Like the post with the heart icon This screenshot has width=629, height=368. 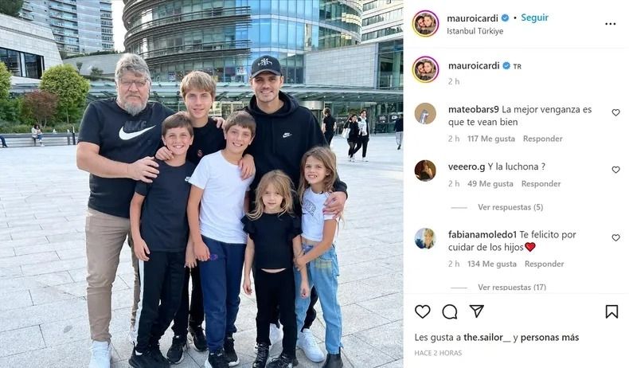tap(423, 311)
